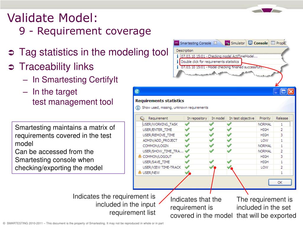Click the info icon beside 'Show used, missing'

coord(138,108)
